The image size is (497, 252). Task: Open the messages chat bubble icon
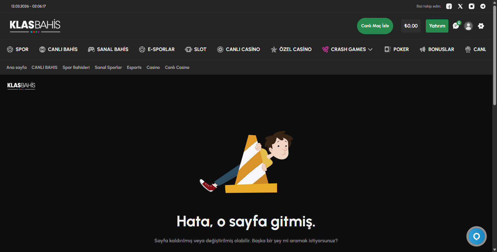[x=456, y=26]
